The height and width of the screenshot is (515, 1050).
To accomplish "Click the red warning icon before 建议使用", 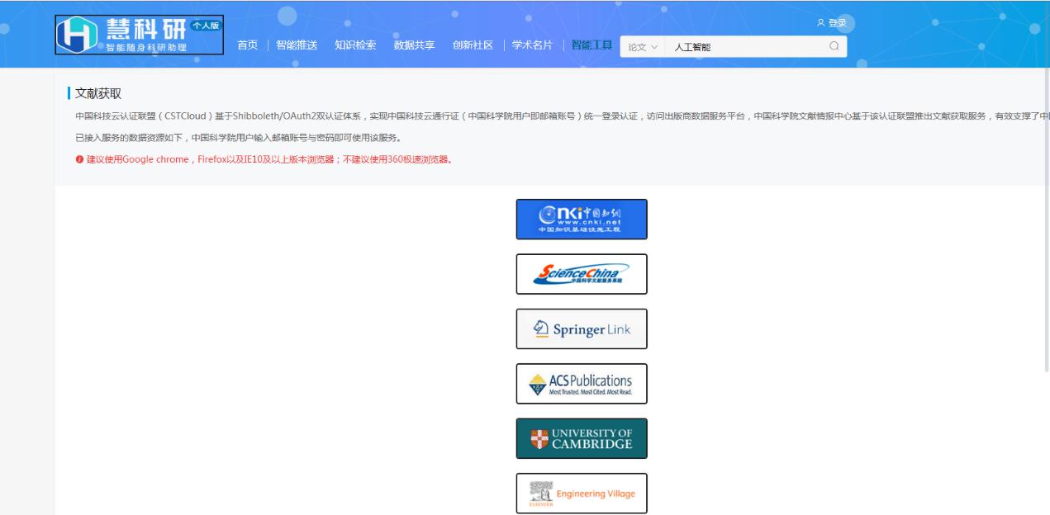I will [78, 158].
